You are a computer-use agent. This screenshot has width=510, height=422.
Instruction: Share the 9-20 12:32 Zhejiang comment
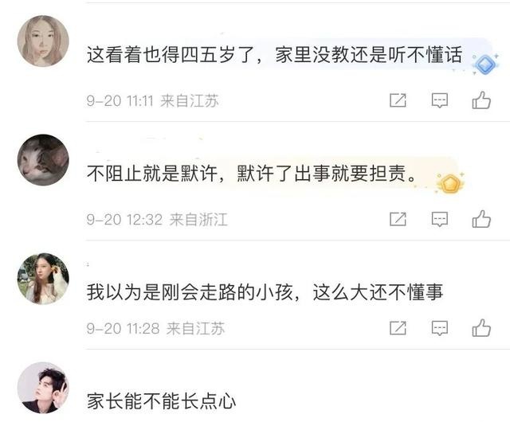coord(398,219)
